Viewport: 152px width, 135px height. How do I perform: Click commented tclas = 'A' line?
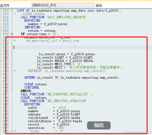(47, 131)
